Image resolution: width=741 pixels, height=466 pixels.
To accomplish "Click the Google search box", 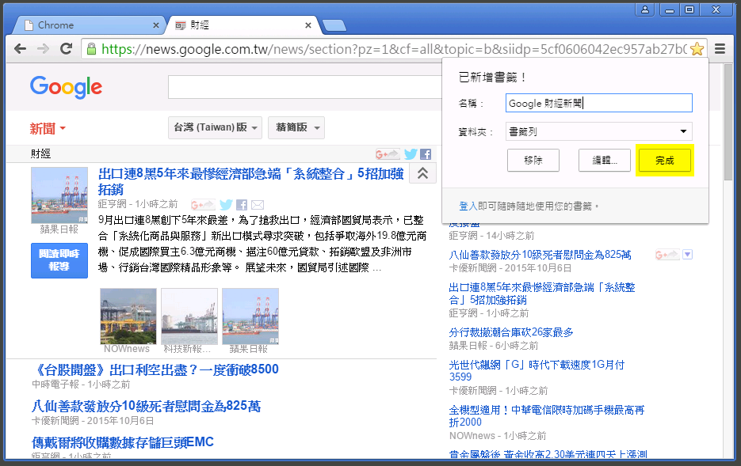I will click(305, 87).
